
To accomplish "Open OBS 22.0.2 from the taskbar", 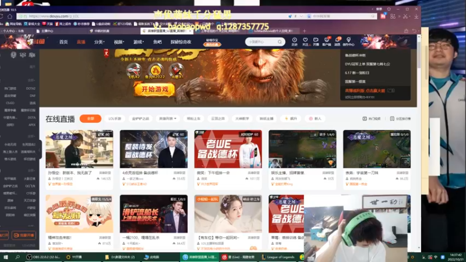I will pos(43,257).
